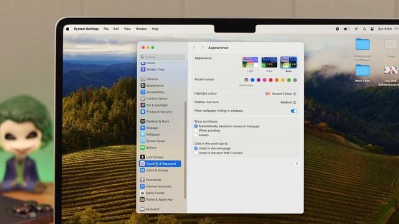Open the Help menu
This screenshot has height=224, width=399.
155,29
